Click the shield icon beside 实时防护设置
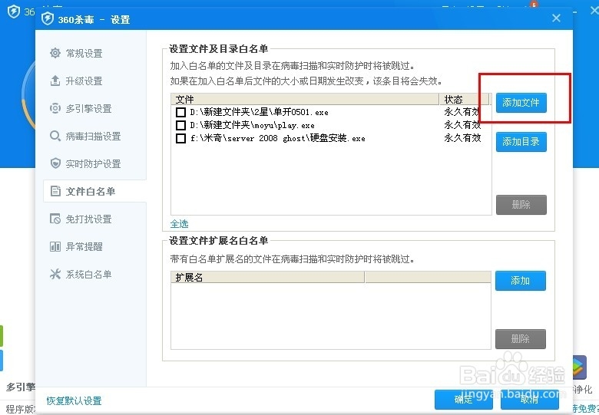Image resolution: width=599 pixels, height=415 pixels. click(55, 163)
